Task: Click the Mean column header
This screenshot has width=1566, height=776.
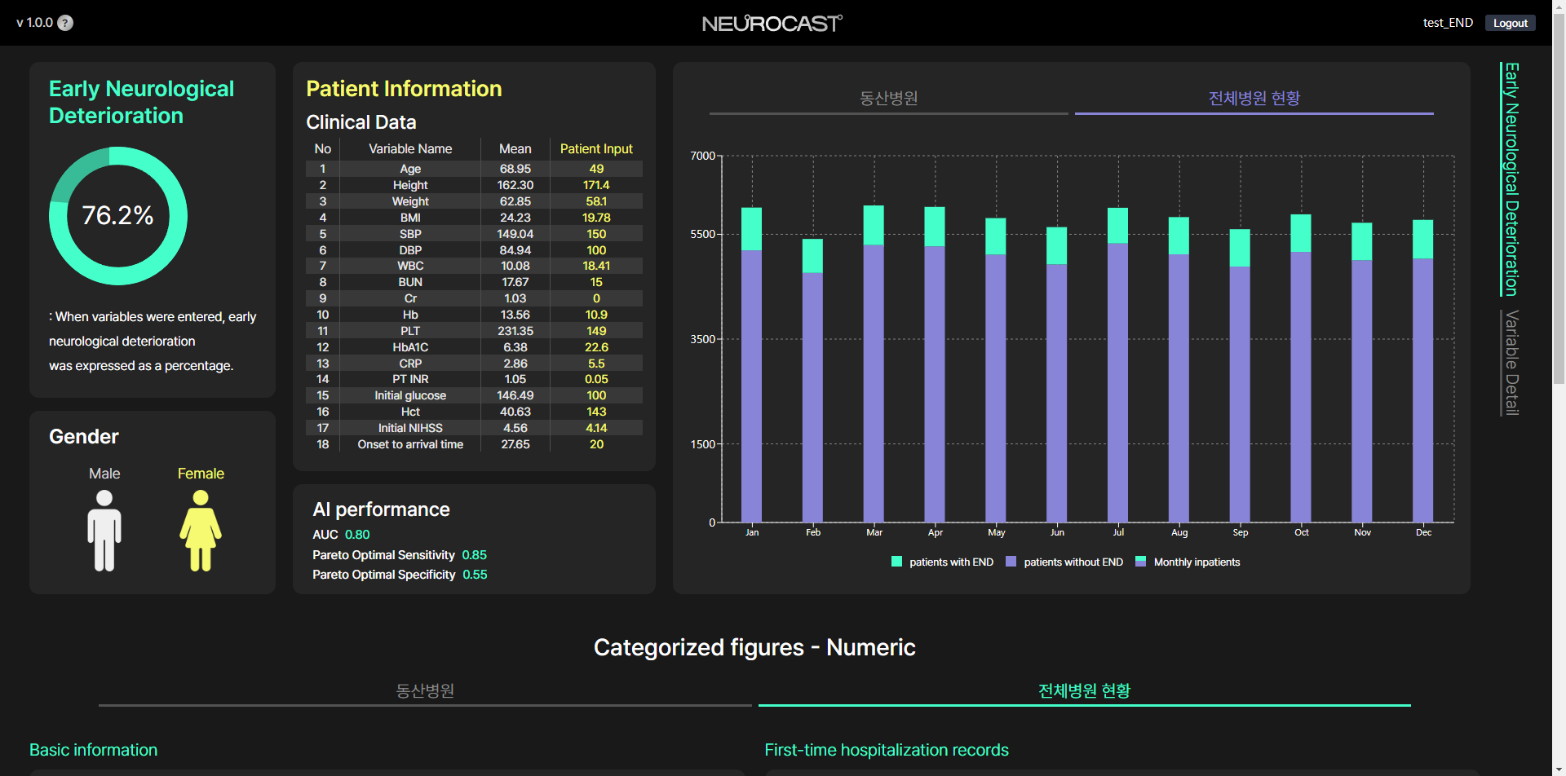Action: tap(515, 148)
